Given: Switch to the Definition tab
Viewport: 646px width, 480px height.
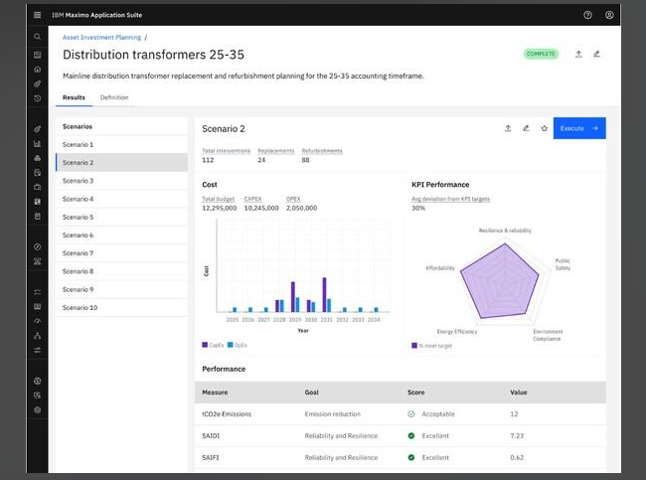Looking at the screenshot, I should coord(114,97).
